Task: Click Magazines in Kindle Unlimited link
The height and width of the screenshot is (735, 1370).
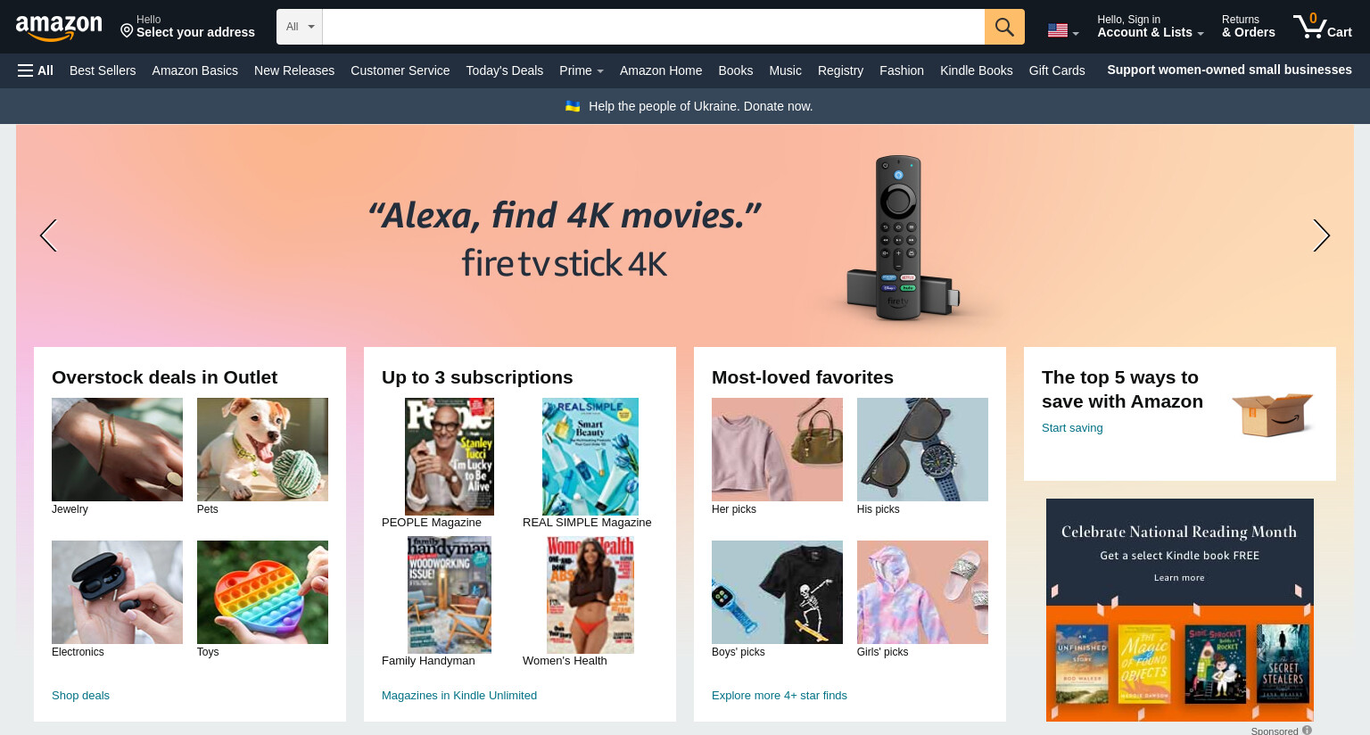Action: (459, 695)
